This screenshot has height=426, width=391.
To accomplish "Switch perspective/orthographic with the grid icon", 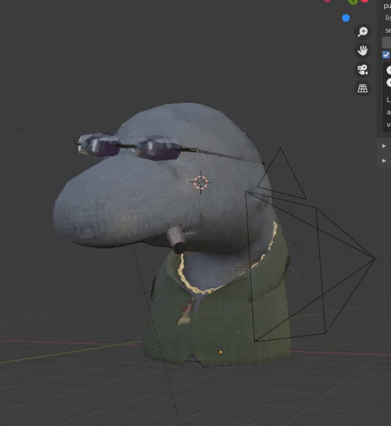I will tap(363, 88).
